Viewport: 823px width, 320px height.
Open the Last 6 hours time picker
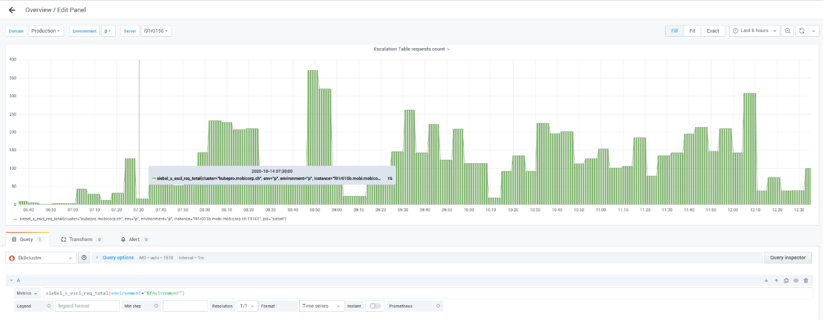pyautogui.click(x=754, y=31)
